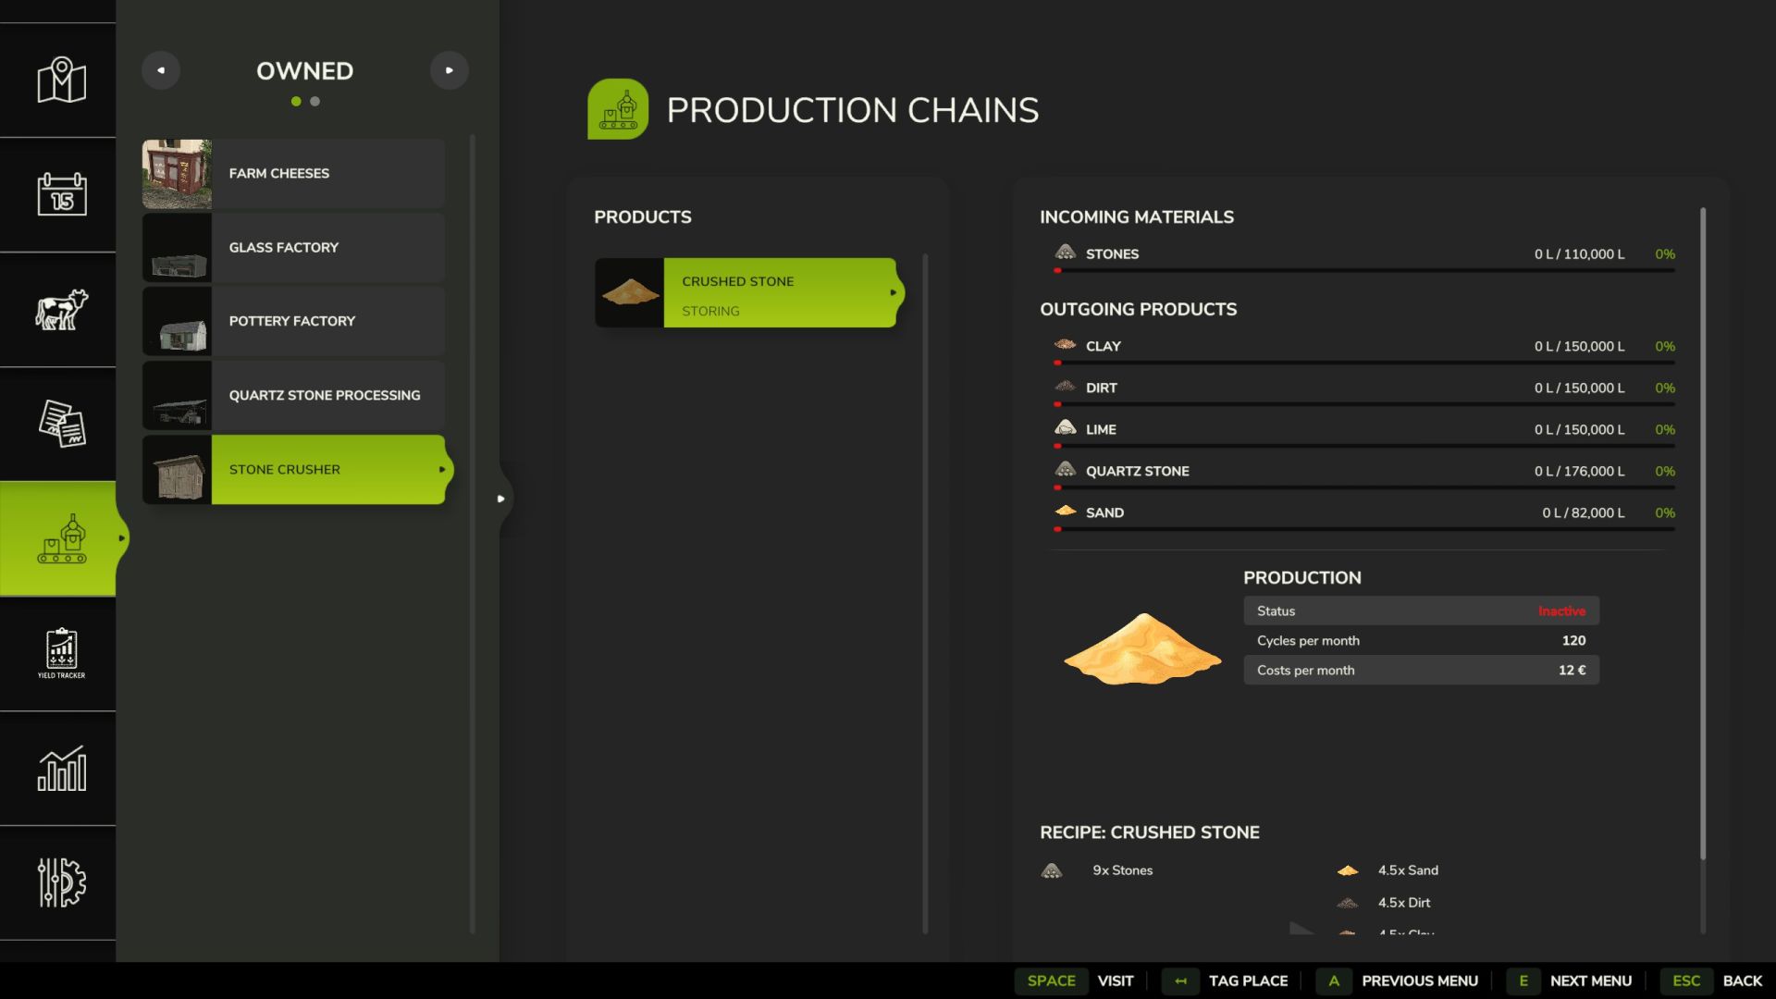The image size is (1776, 999).
Task: Collapse the production list panel arrow
Action: tap(501, 499)
